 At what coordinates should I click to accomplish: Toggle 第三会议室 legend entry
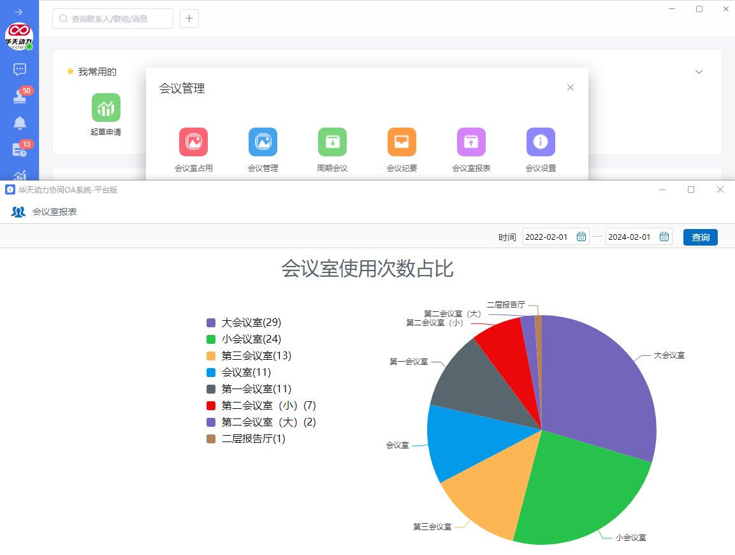(249, 356)
